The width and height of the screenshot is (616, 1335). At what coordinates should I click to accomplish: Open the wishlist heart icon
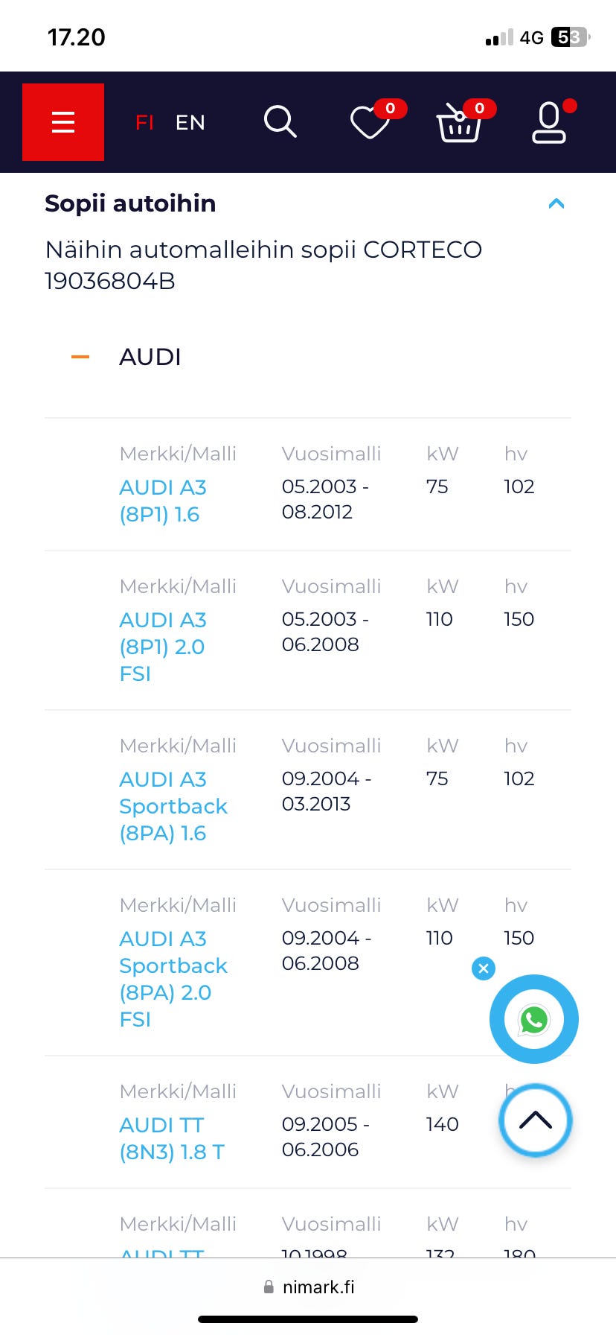[x=371, y=122]
